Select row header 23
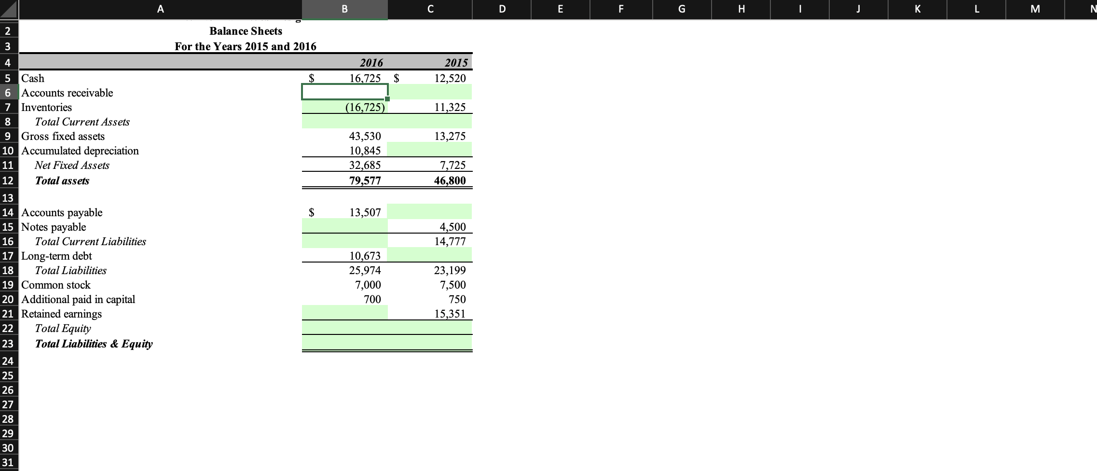 click(8, 344)
